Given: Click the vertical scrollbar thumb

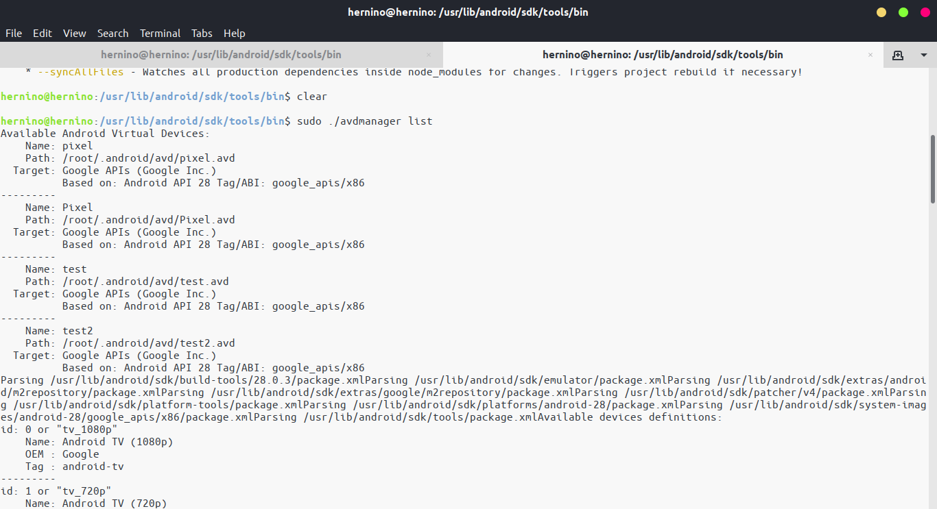Looking at the screenshot, I should (933, 169).
